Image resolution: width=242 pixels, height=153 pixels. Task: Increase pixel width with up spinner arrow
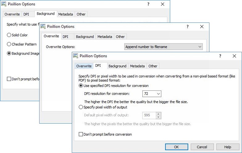158,114
